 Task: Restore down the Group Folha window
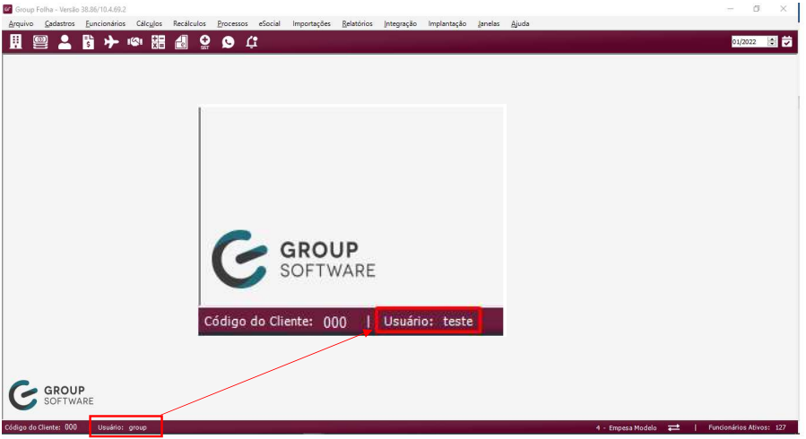point(756,9)
